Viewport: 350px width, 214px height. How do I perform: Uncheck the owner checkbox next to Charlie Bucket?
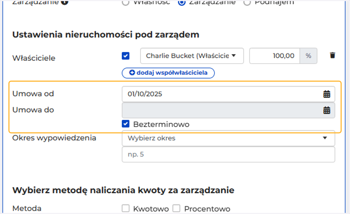tap(125, 56)
